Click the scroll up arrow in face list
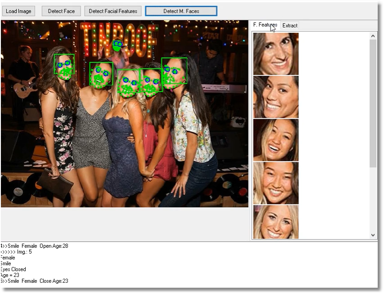The width and height of the screenshot is (384, 294). (x=373, y=36)
